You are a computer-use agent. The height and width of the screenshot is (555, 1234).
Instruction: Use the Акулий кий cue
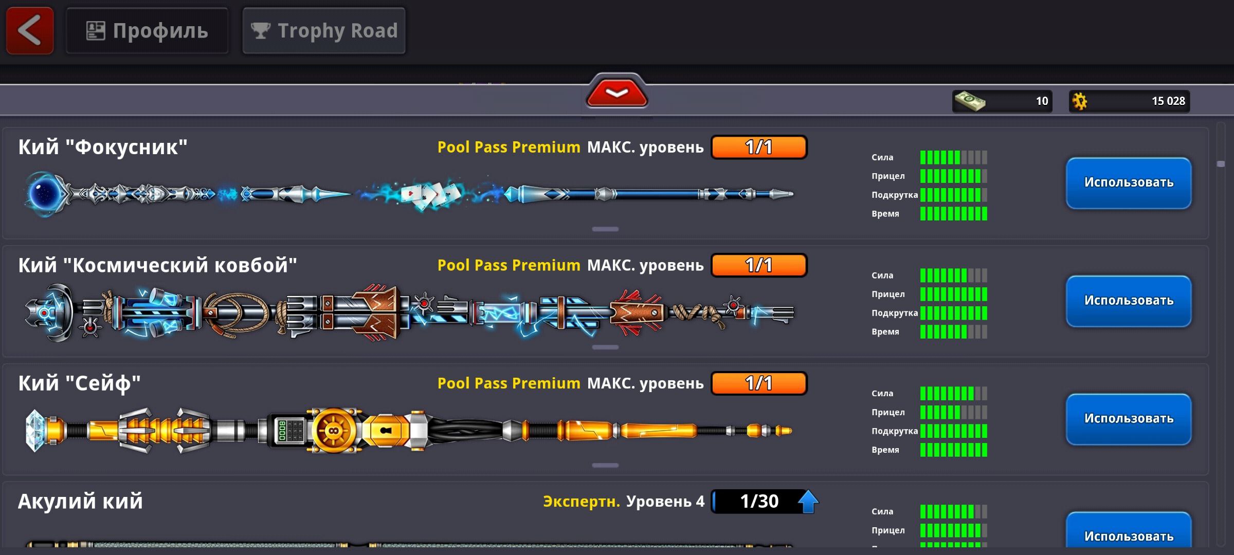[1129, 531]
